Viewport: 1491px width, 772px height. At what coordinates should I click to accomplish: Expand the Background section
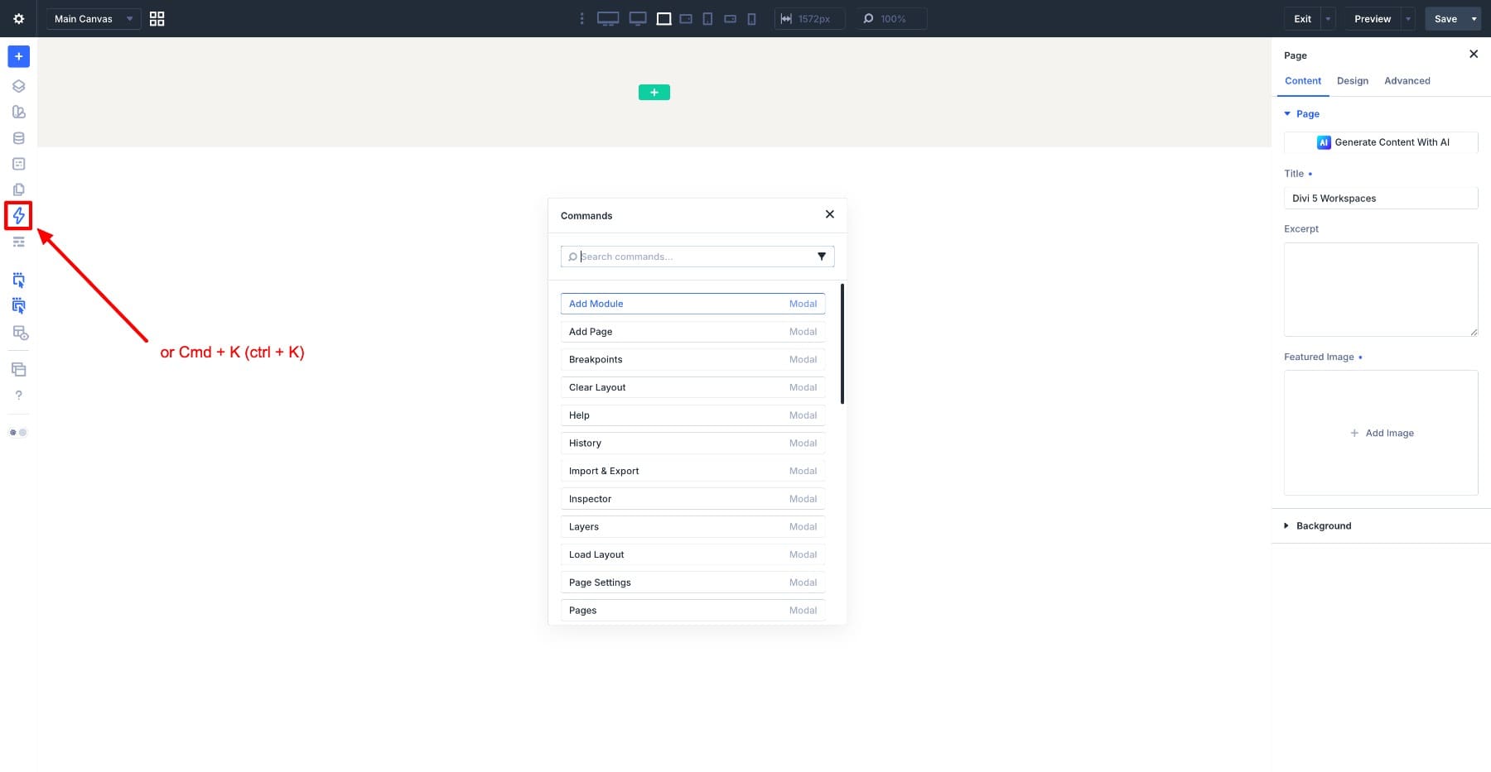pyautogui.click(x=1318, y=525)
